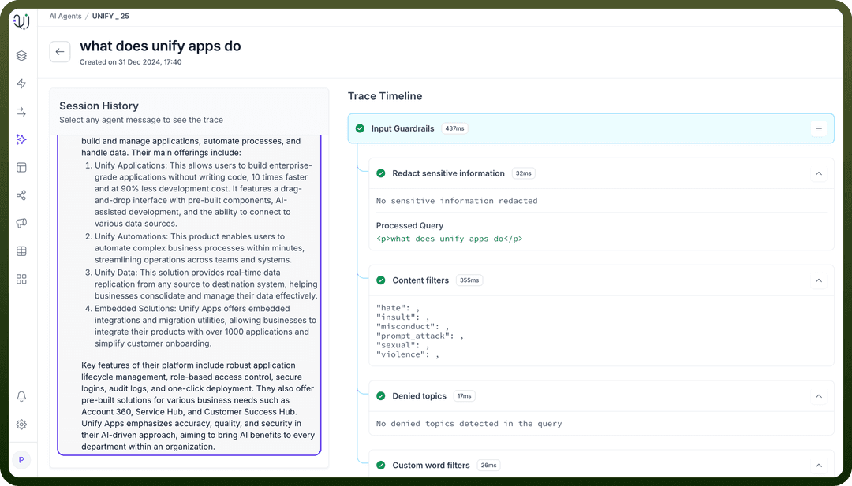Click 'No sensitive information redacted' text
This screenshot has width=852, height=486.
click(x=457, y=201)
